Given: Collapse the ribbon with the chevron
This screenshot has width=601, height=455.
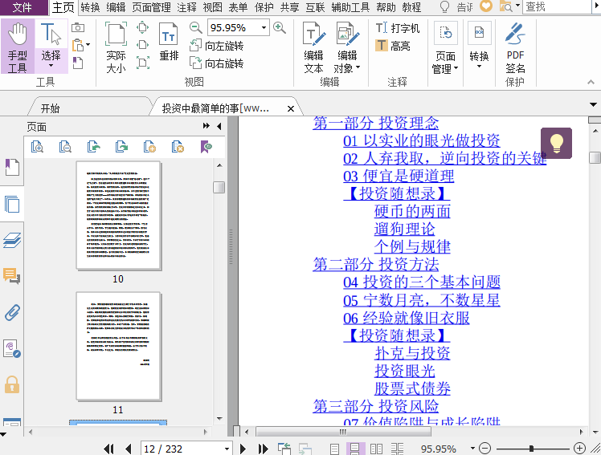Looking at the screenshot, I should [591, 82].
